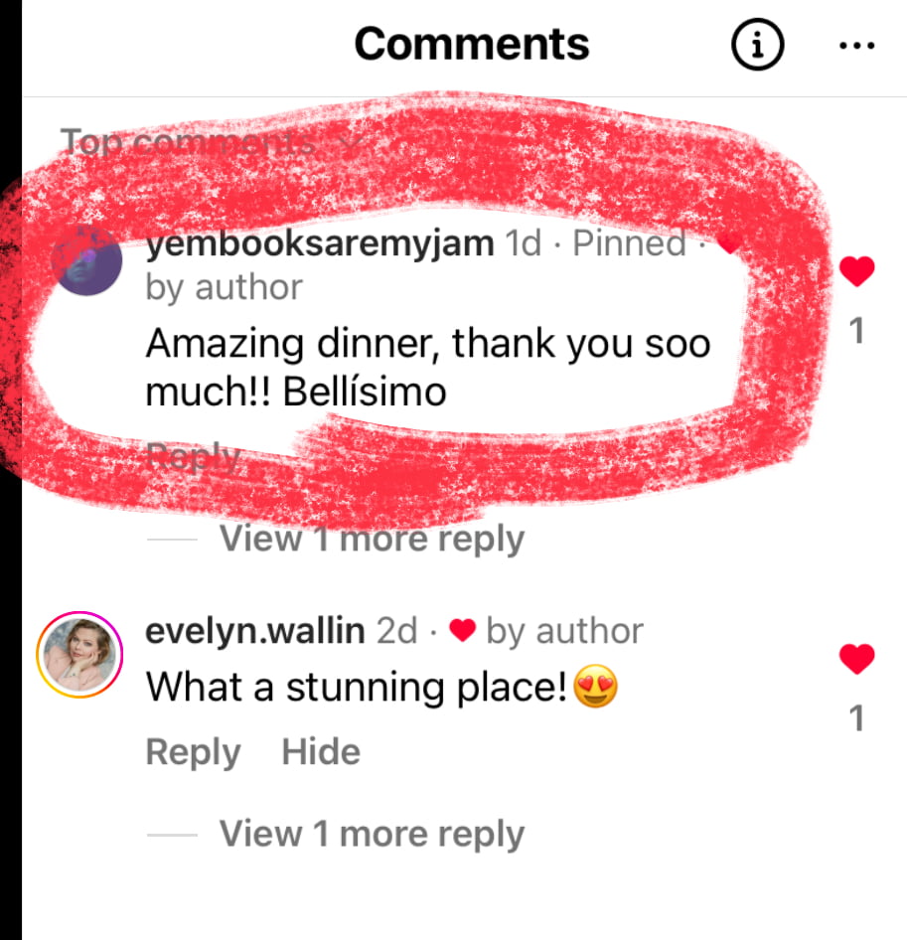
Task: Expand the Top comments sort dropdown
Action: click(212, 143)
